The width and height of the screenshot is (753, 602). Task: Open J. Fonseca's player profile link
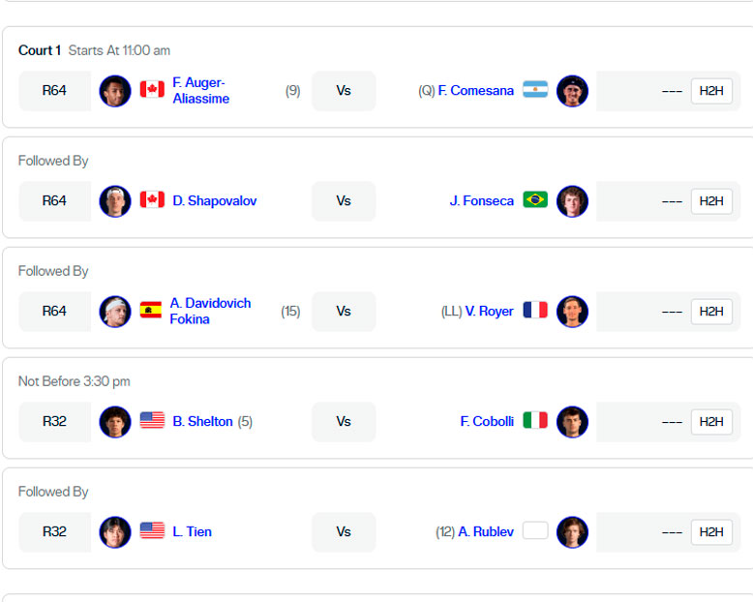coord(482,201)
